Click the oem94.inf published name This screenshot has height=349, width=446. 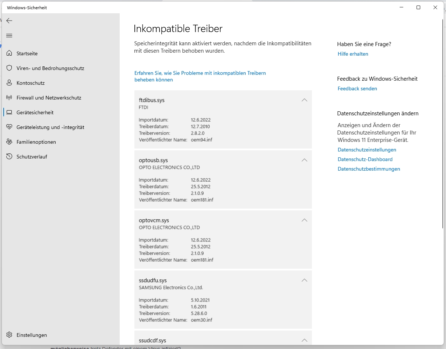tap(201, 140)
